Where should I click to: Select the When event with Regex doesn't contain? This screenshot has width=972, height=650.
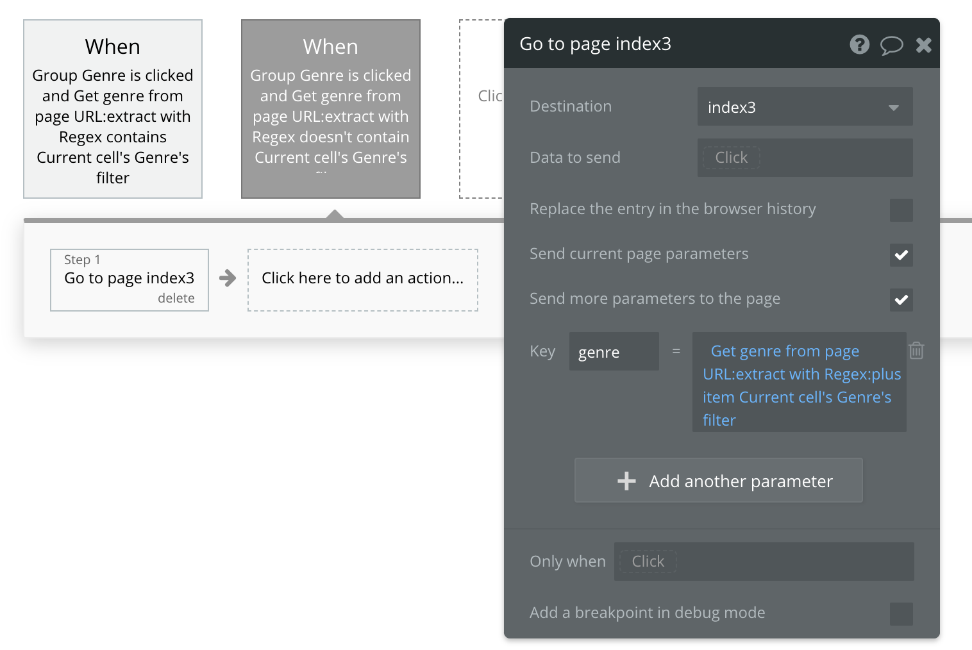coord(331,109)
